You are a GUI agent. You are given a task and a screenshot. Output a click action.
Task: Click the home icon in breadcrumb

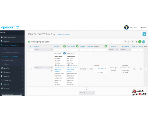54,35
